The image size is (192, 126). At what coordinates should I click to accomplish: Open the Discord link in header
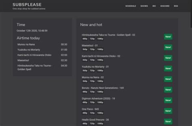click(165, 6)
